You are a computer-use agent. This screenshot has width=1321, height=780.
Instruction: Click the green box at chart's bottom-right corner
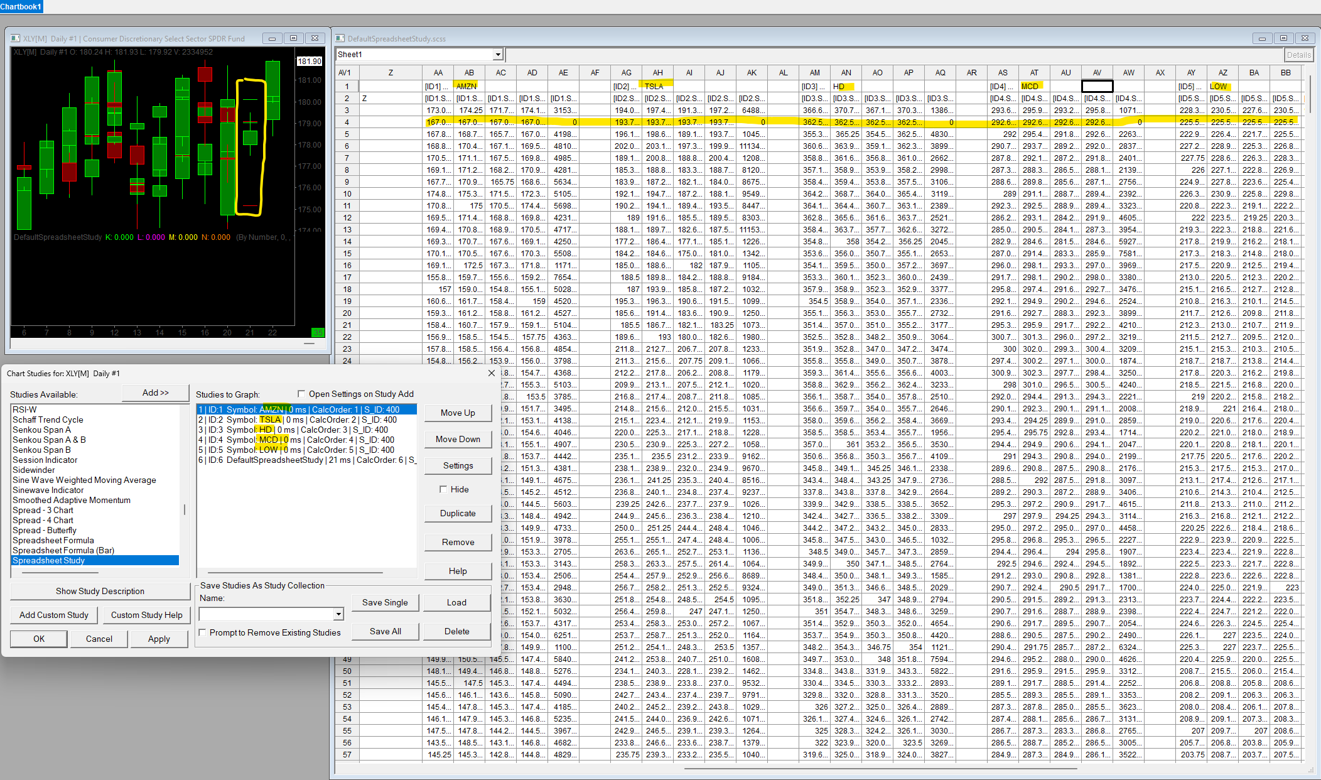click(318, 332)
